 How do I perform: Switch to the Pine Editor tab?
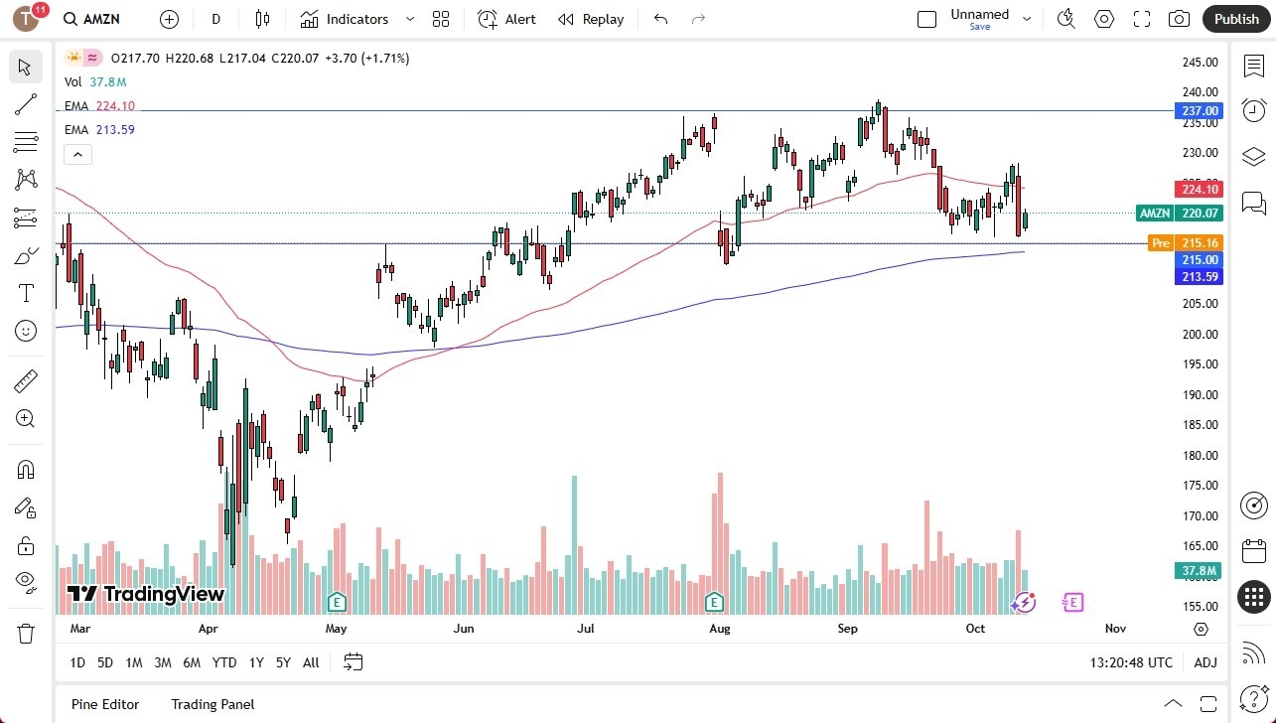104,704
